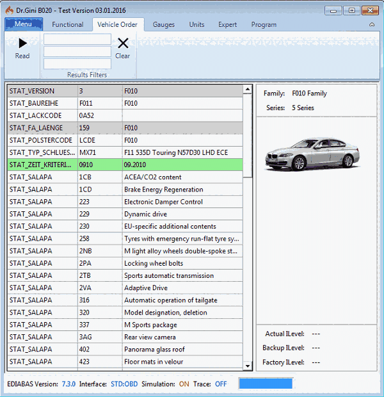The height and width of the screenshot is (397, 384).
Task: Click the second Results Filters input field
Action: [x=77, y=52]
